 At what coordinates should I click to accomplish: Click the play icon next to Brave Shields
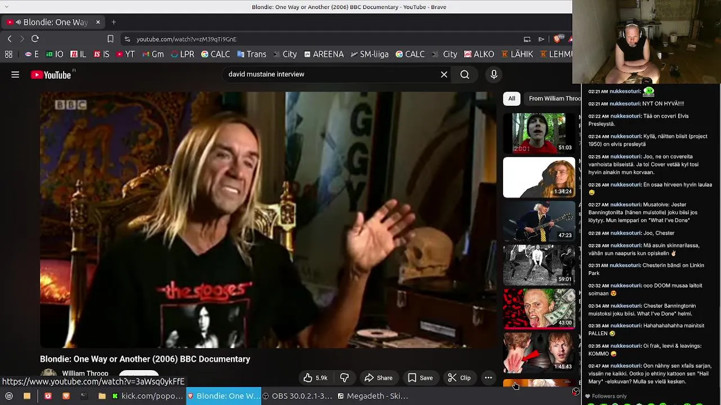541,39
